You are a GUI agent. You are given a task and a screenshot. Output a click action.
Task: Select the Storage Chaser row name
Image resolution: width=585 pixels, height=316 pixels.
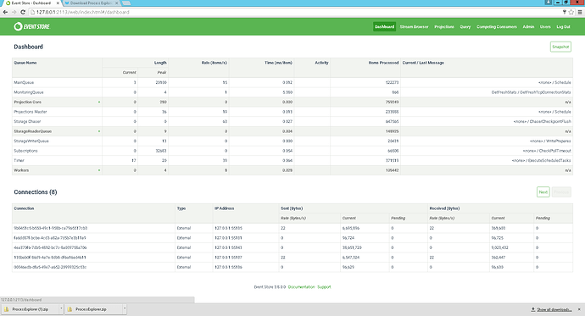pyautogui.click(x=27, y=121)
